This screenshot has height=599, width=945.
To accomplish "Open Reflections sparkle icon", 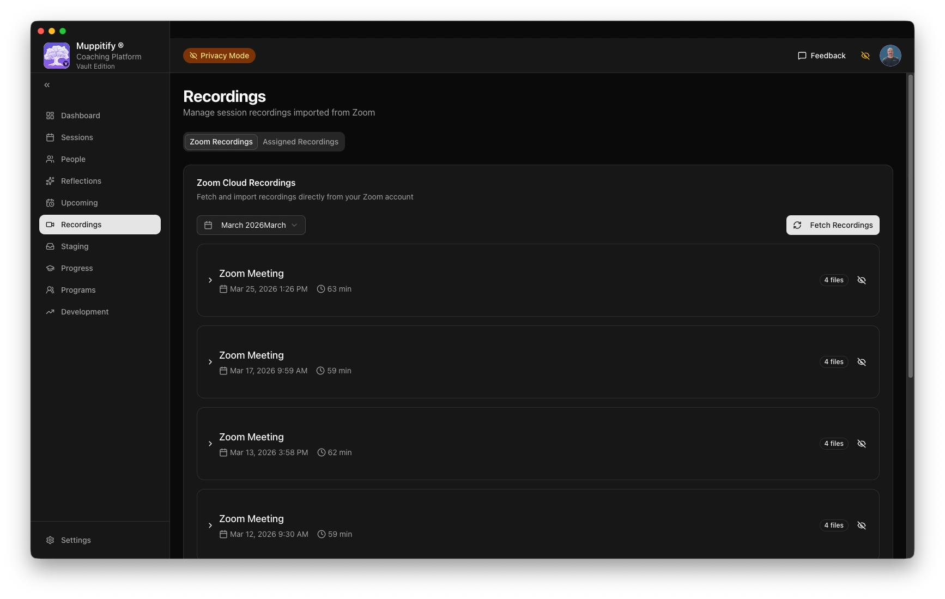I will point(50,181).
